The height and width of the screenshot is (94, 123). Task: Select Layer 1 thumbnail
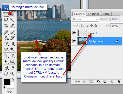click(x=82, y=33)
